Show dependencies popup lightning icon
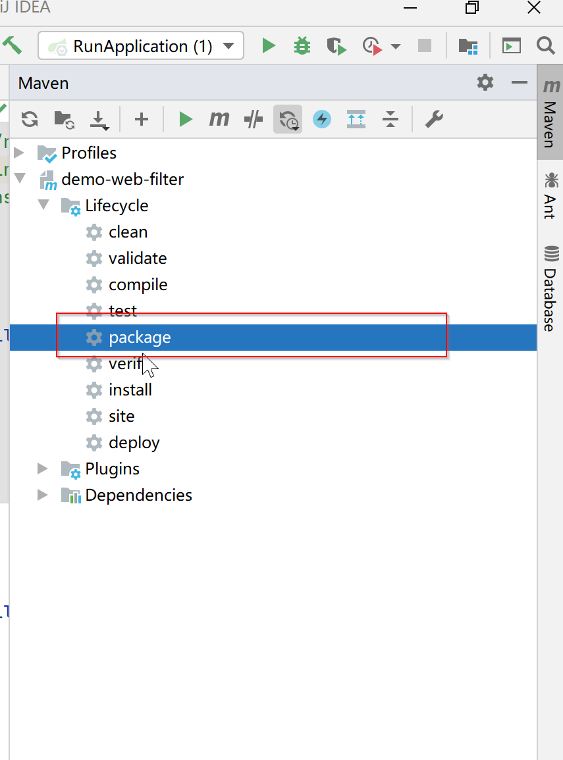Viewport: 563px width, 760px height. tap(322, 119)
